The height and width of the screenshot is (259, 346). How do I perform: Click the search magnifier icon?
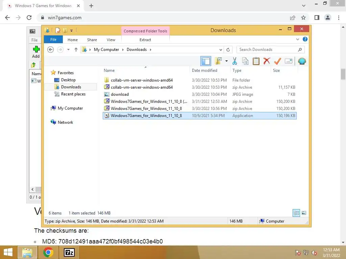tap(300, 50)
